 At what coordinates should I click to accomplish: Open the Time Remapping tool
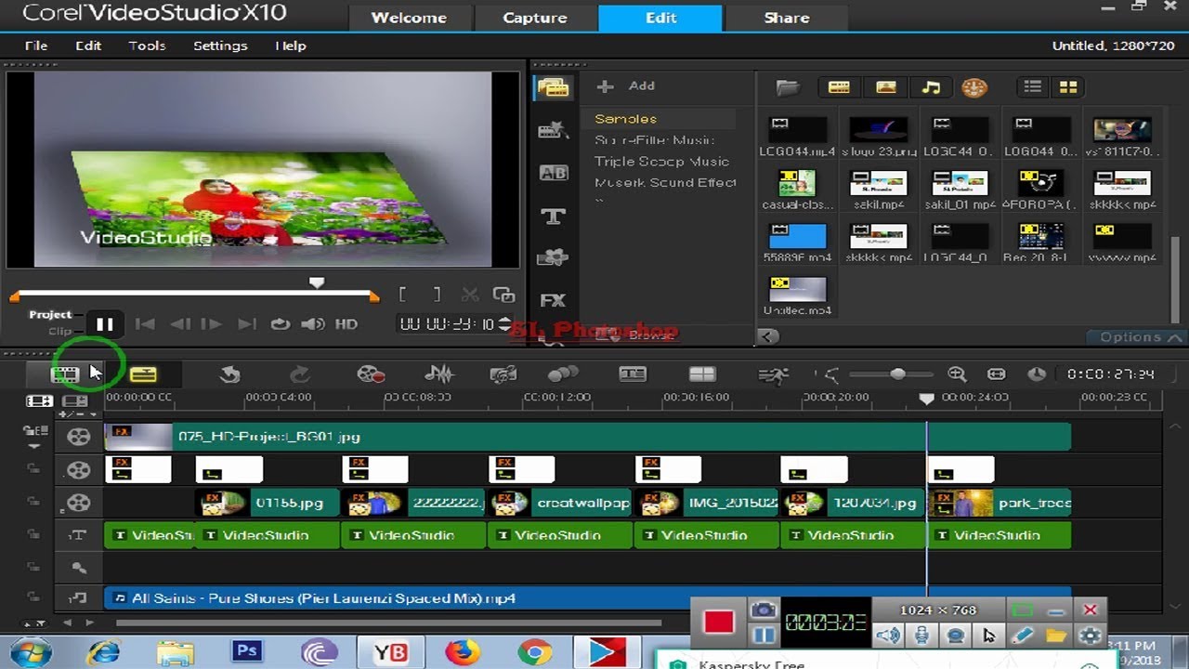pyautogui.click(x=773, y=374)
